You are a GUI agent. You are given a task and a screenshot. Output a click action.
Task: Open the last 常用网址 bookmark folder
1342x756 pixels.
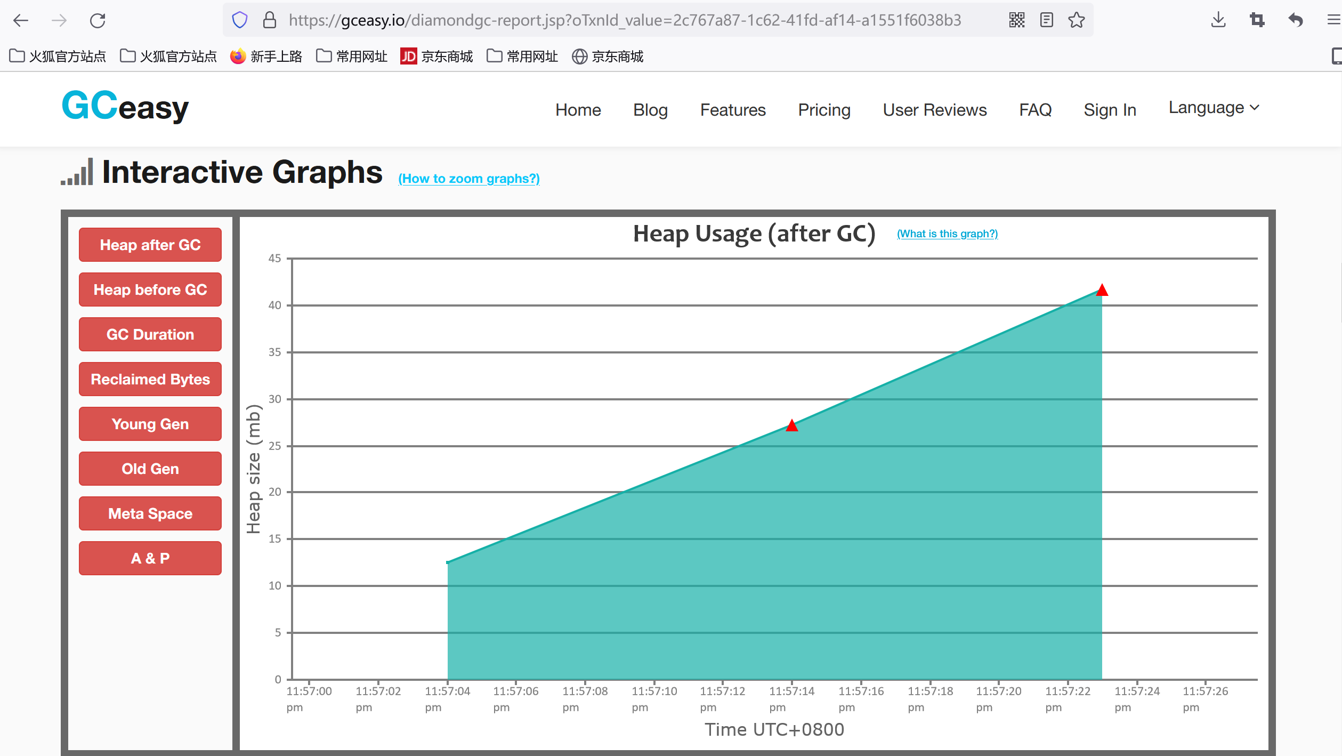click(522, 56)
